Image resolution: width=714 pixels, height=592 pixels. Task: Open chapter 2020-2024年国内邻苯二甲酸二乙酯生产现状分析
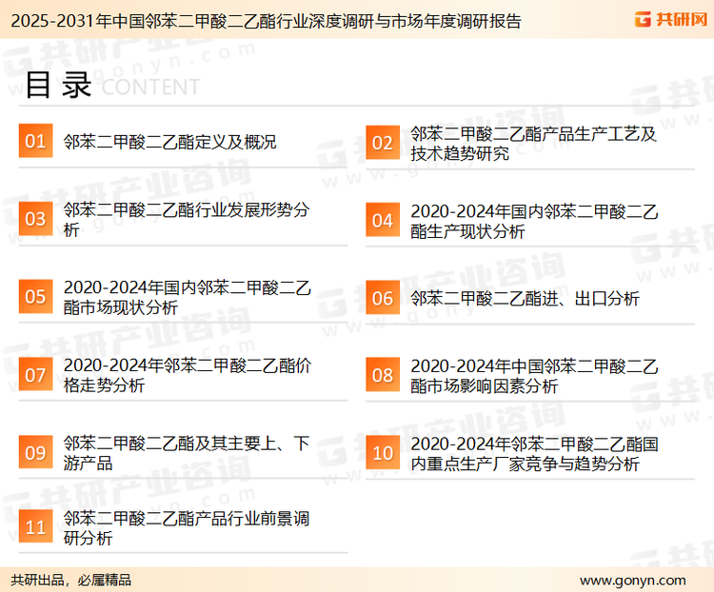click(534, 222)
